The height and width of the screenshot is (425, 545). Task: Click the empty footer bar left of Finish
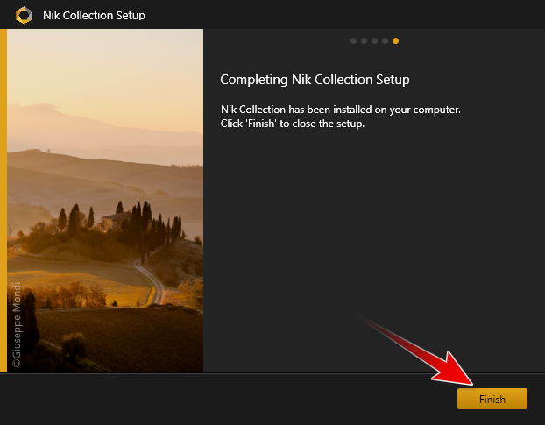click(219, 400)
